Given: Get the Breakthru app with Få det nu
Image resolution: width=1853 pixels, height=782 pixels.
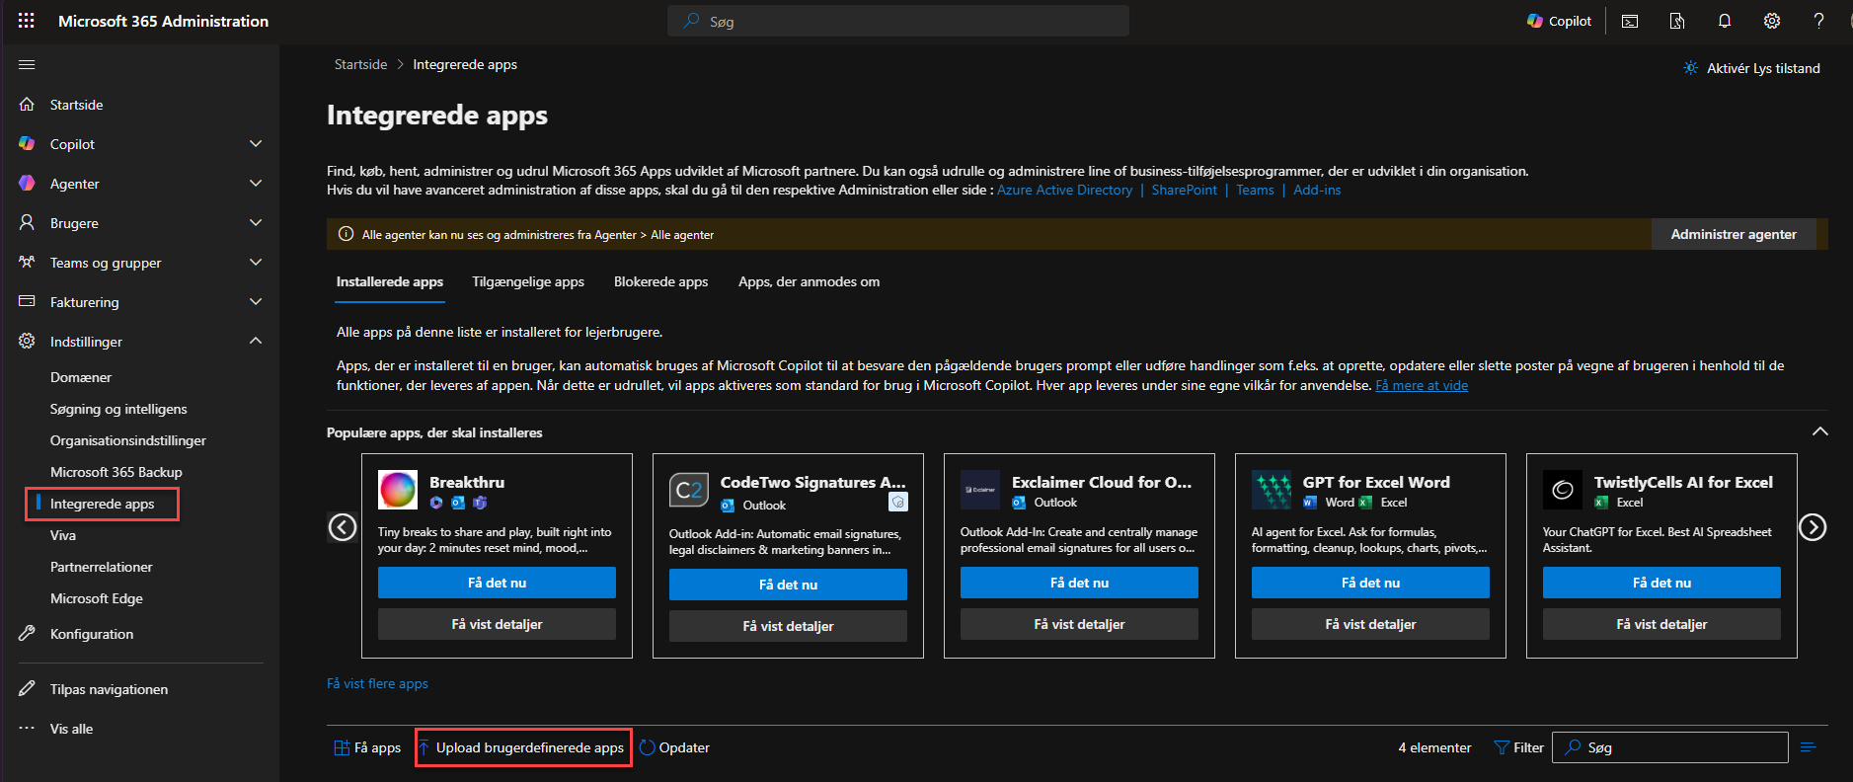Looking at the screenshot, I should click(497, 583).
